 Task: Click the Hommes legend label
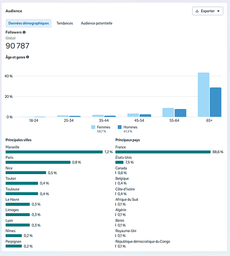(130, 127)
